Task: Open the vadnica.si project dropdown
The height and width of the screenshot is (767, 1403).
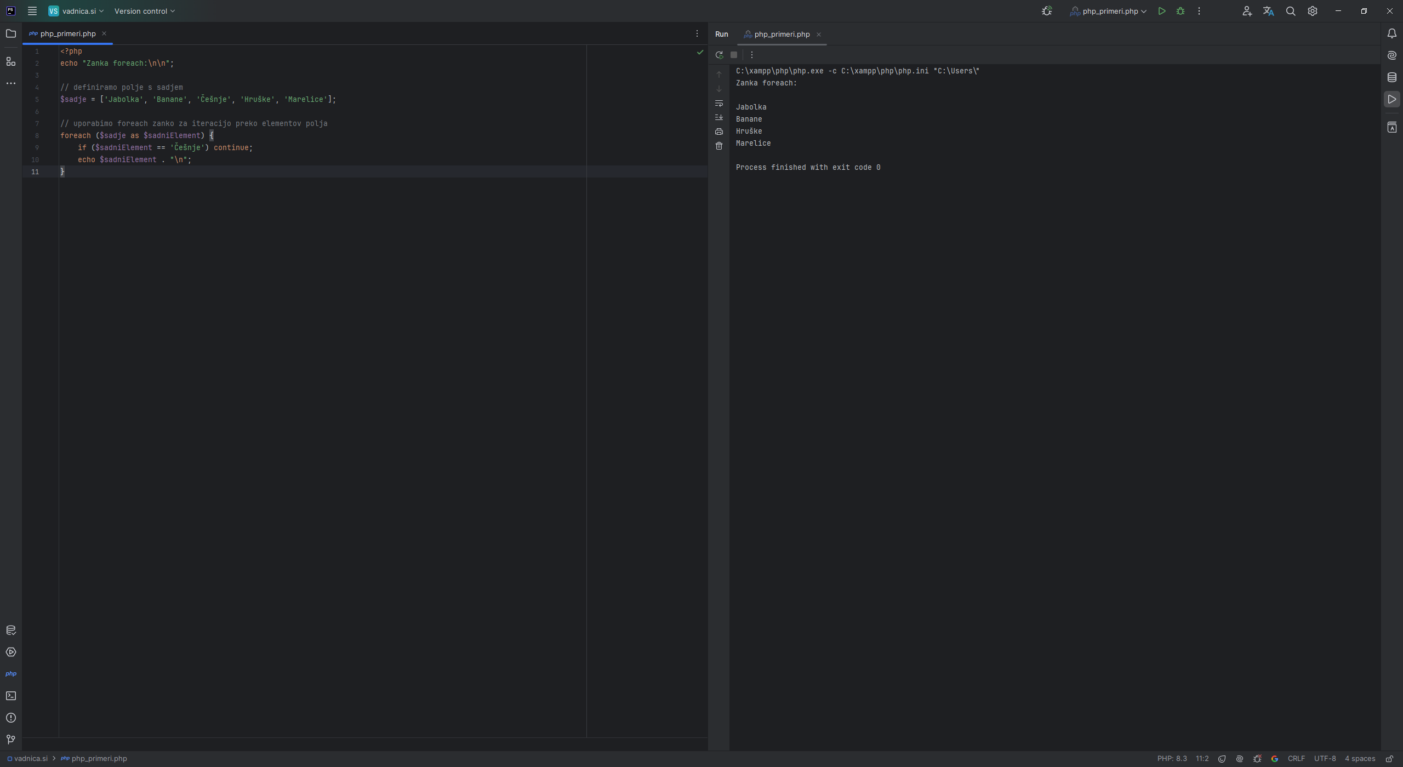Action: coord(76,11)
